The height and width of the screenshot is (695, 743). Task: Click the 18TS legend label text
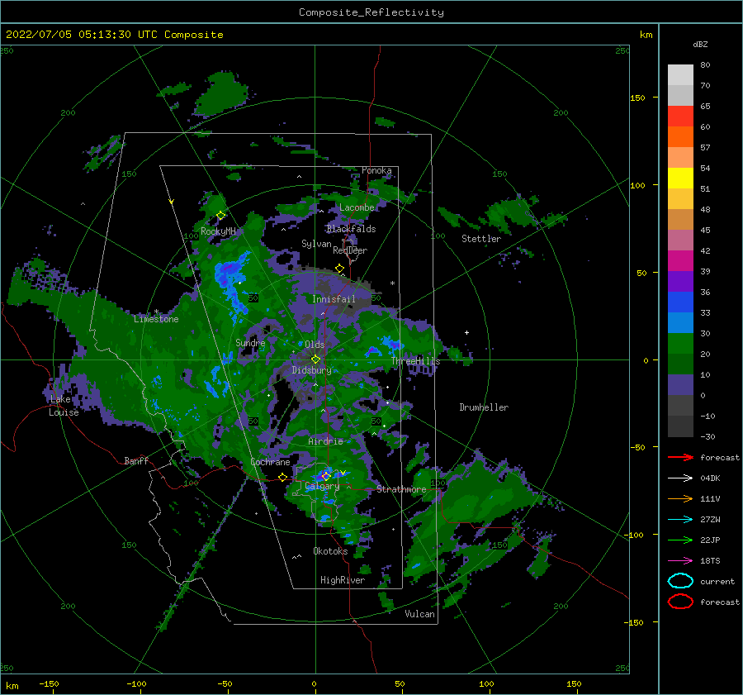710,561
